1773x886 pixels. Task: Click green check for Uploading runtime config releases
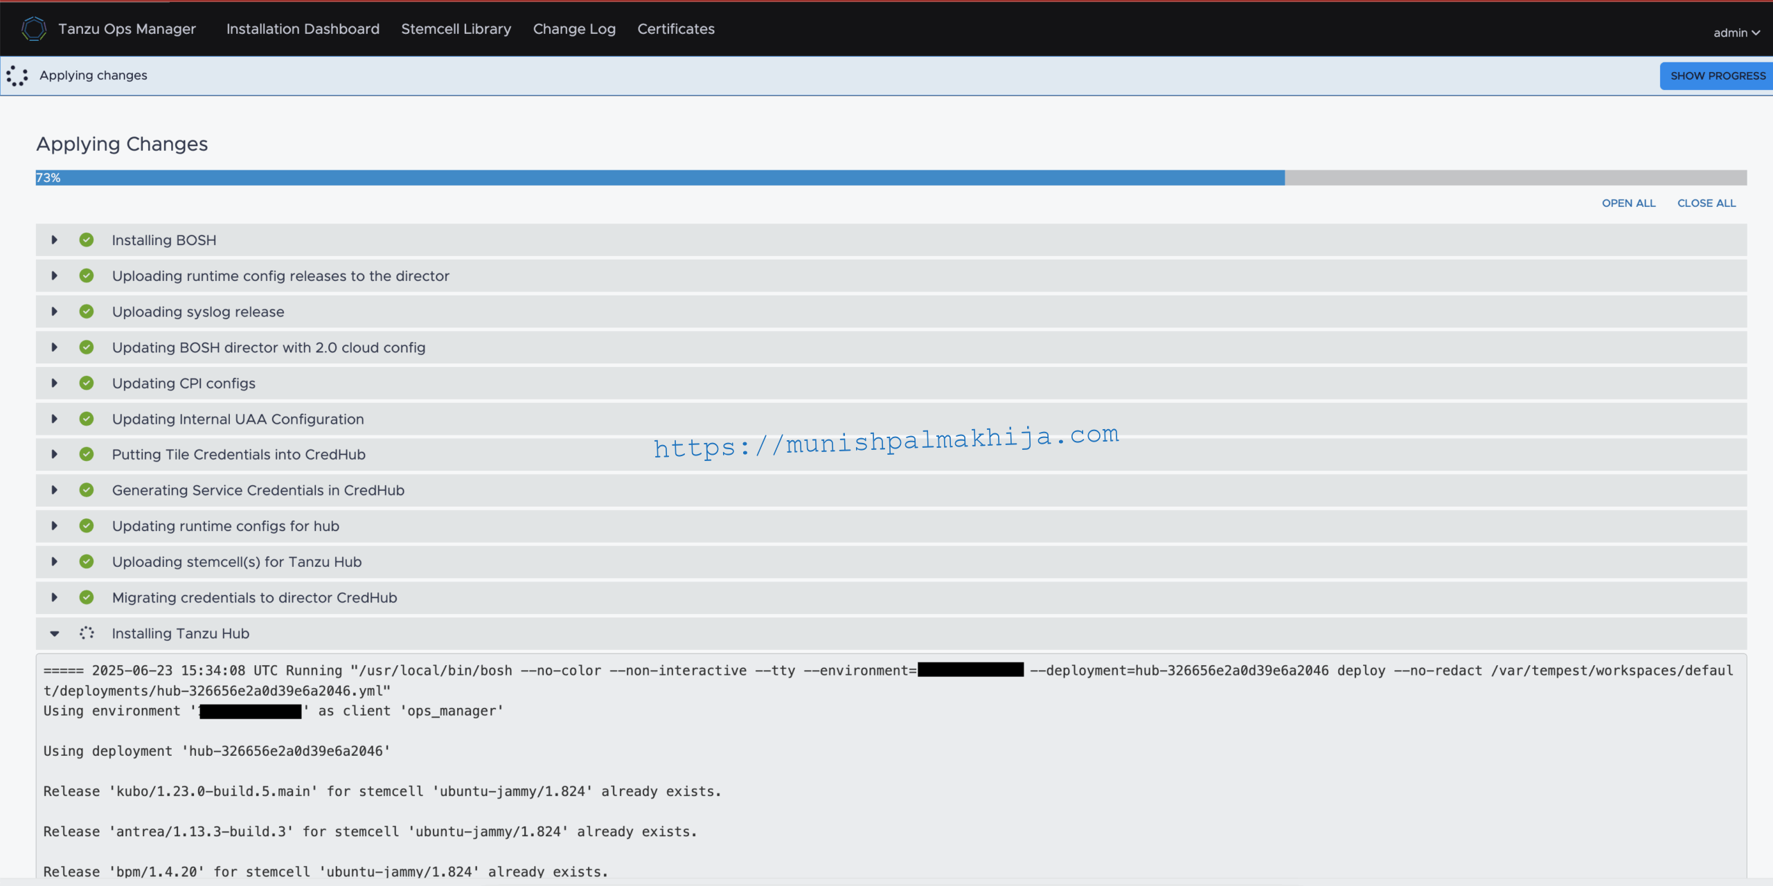click(87, 275)
